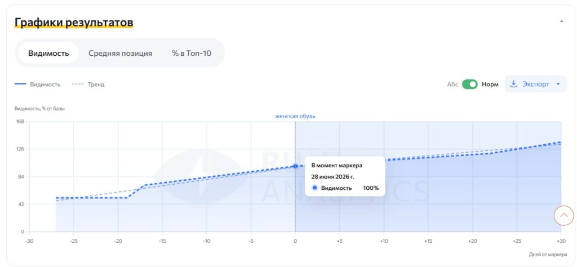Image resolution: width=577 pixels, height=267 pixels.
Task: Select the Абс mode label
Action: (452, 84)
